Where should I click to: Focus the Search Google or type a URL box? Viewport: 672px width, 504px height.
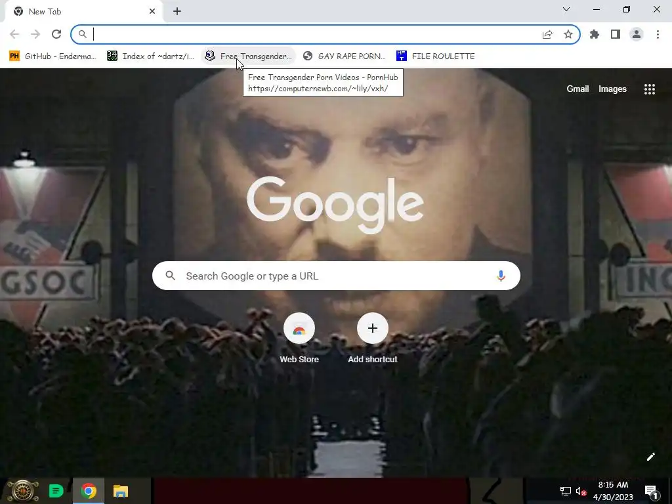point(336,276)
